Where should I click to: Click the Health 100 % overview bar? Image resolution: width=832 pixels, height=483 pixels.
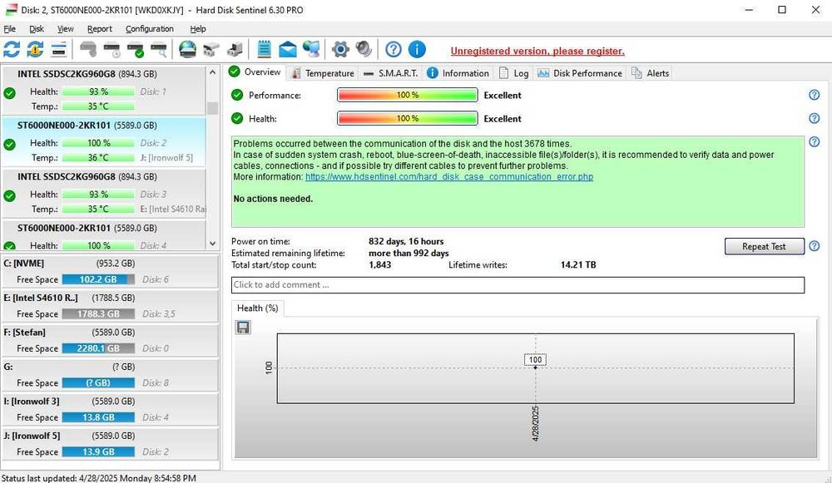[408, 118]
